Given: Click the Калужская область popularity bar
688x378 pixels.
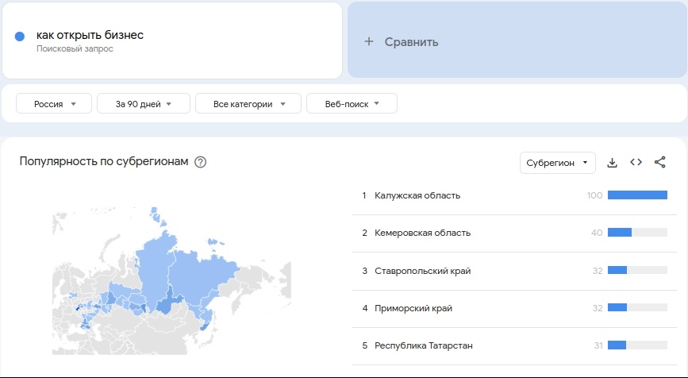Looking at the screenshot, I should 637,195.
